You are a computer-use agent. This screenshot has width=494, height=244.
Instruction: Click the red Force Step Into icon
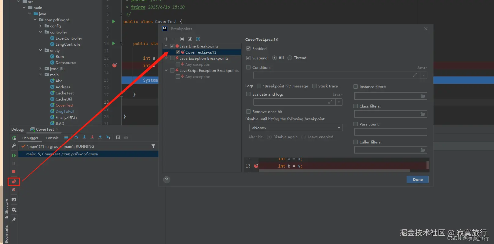pyautogui.click(x=92, y=138)
